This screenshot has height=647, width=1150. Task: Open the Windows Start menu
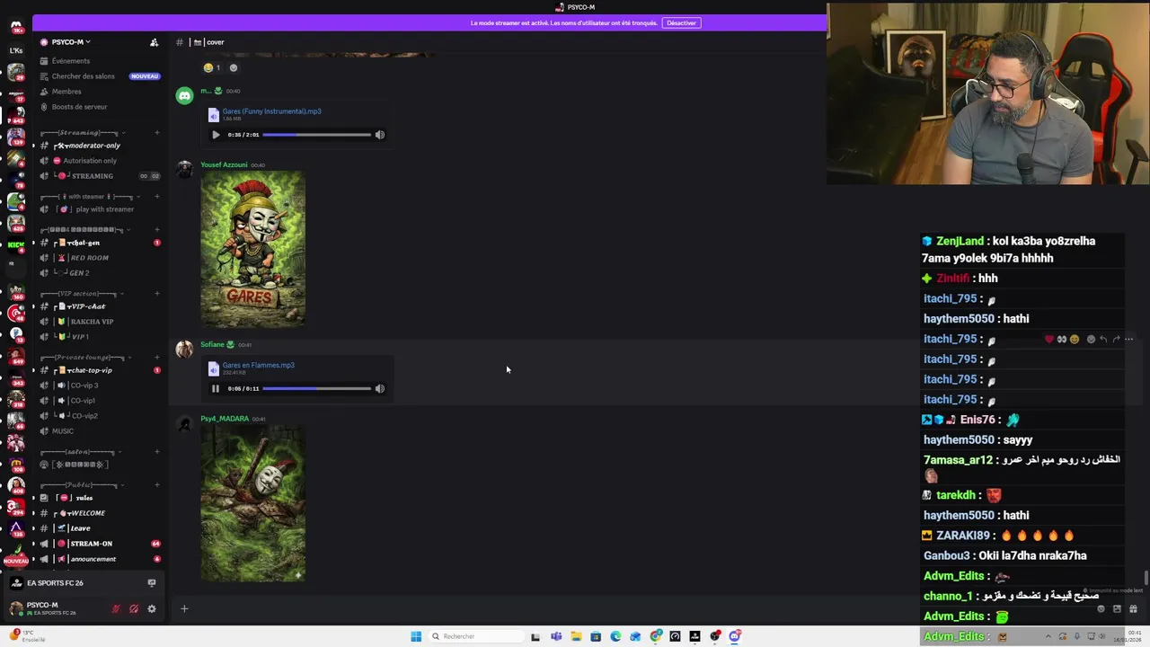[416, 636]
